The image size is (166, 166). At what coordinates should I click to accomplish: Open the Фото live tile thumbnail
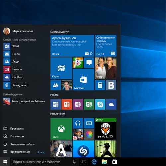106,68
